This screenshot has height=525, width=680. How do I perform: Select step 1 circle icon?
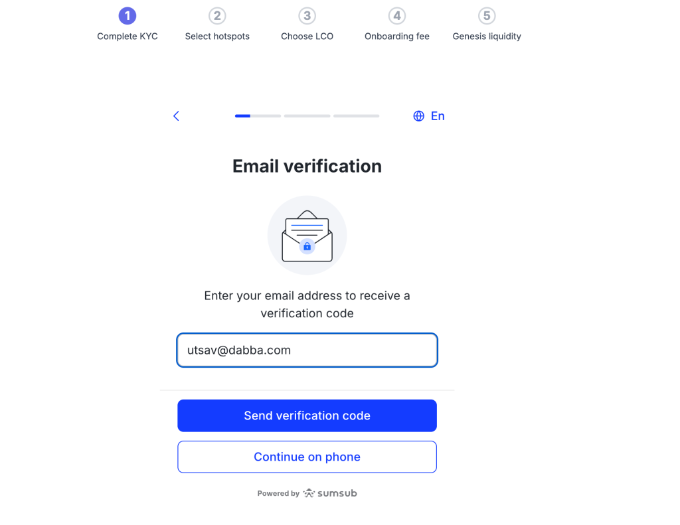(127, 16)
